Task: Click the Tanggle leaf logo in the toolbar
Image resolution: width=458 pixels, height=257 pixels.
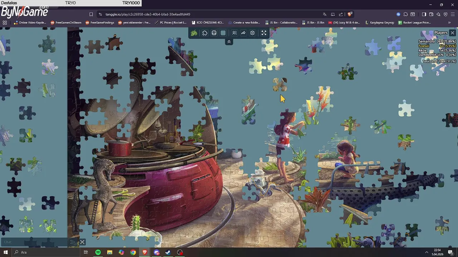Action: click(194, 33)
